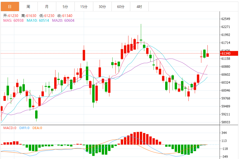The image size is (241, 159).
Task: Select the 60分 interval tab
Action: tap(121, 7)
